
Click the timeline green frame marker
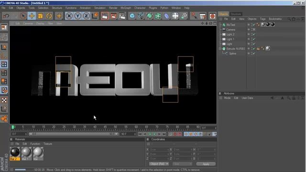point(13,128)
